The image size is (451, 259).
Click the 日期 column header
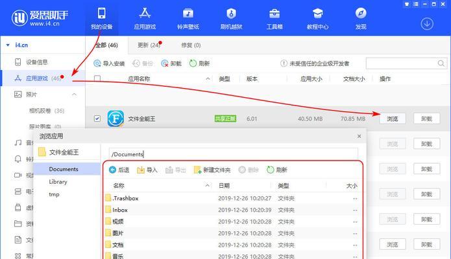tap(224, 186)
